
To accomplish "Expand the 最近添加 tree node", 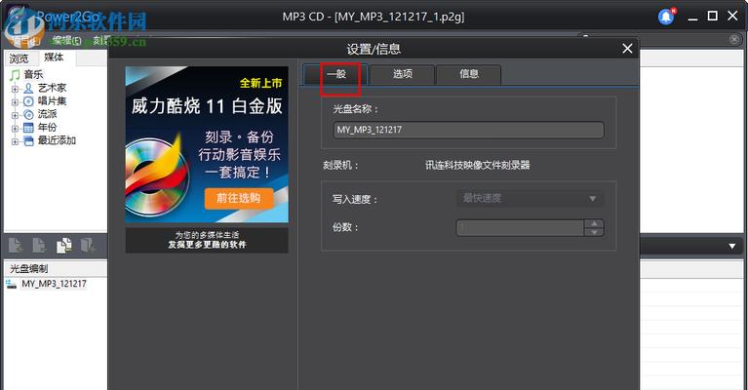I will click(15, 141).
